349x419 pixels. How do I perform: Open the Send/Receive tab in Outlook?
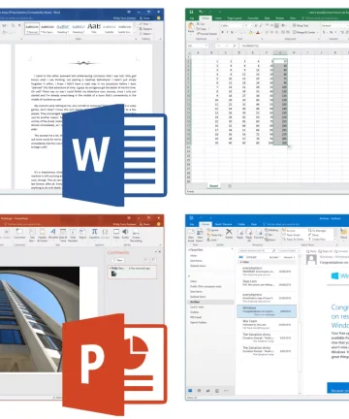tap(224, 224)
